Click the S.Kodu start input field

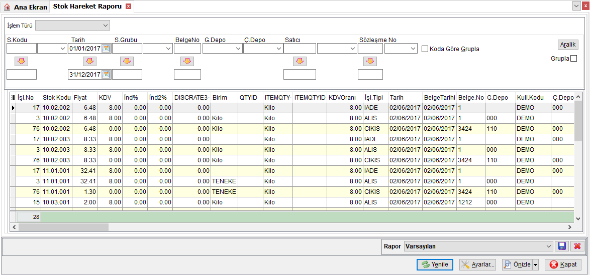[22, 49]
